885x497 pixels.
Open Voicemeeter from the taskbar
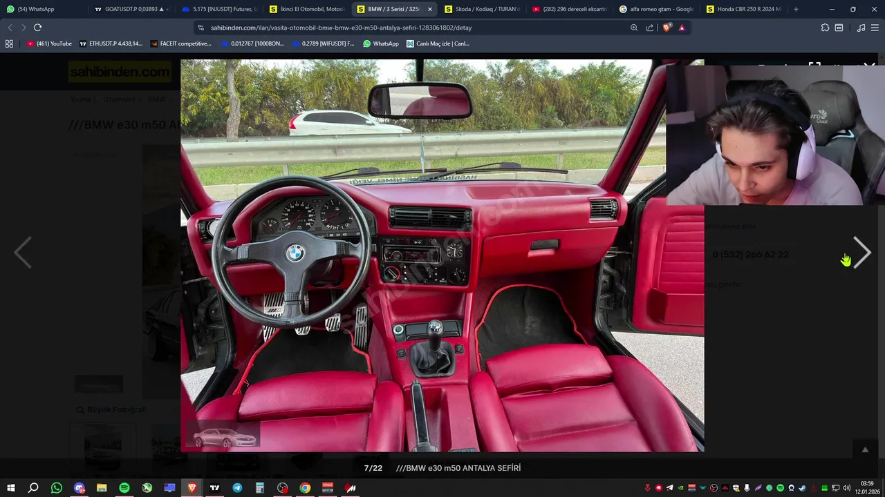(x=328, y=488)
